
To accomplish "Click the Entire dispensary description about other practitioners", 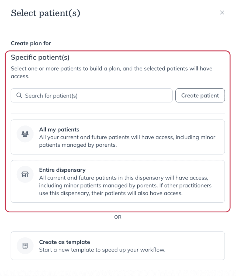I will 125,185.
